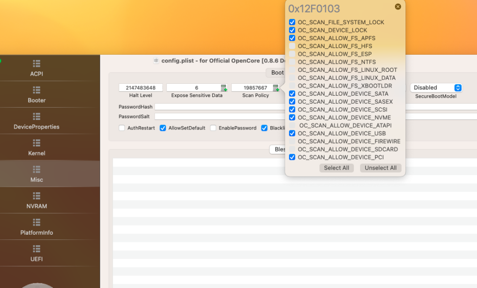Image resolution: width=477 pixels, height=288 pixels.
Task: Enable OC_SCAN_ALLOW_FS_NTFS
Action: (x=292, y=62)
